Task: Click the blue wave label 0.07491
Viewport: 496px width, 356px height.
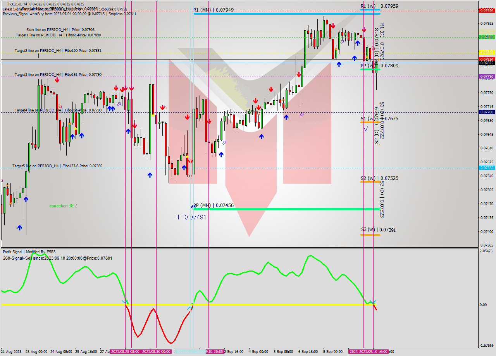Action: (x=190, y=217)
